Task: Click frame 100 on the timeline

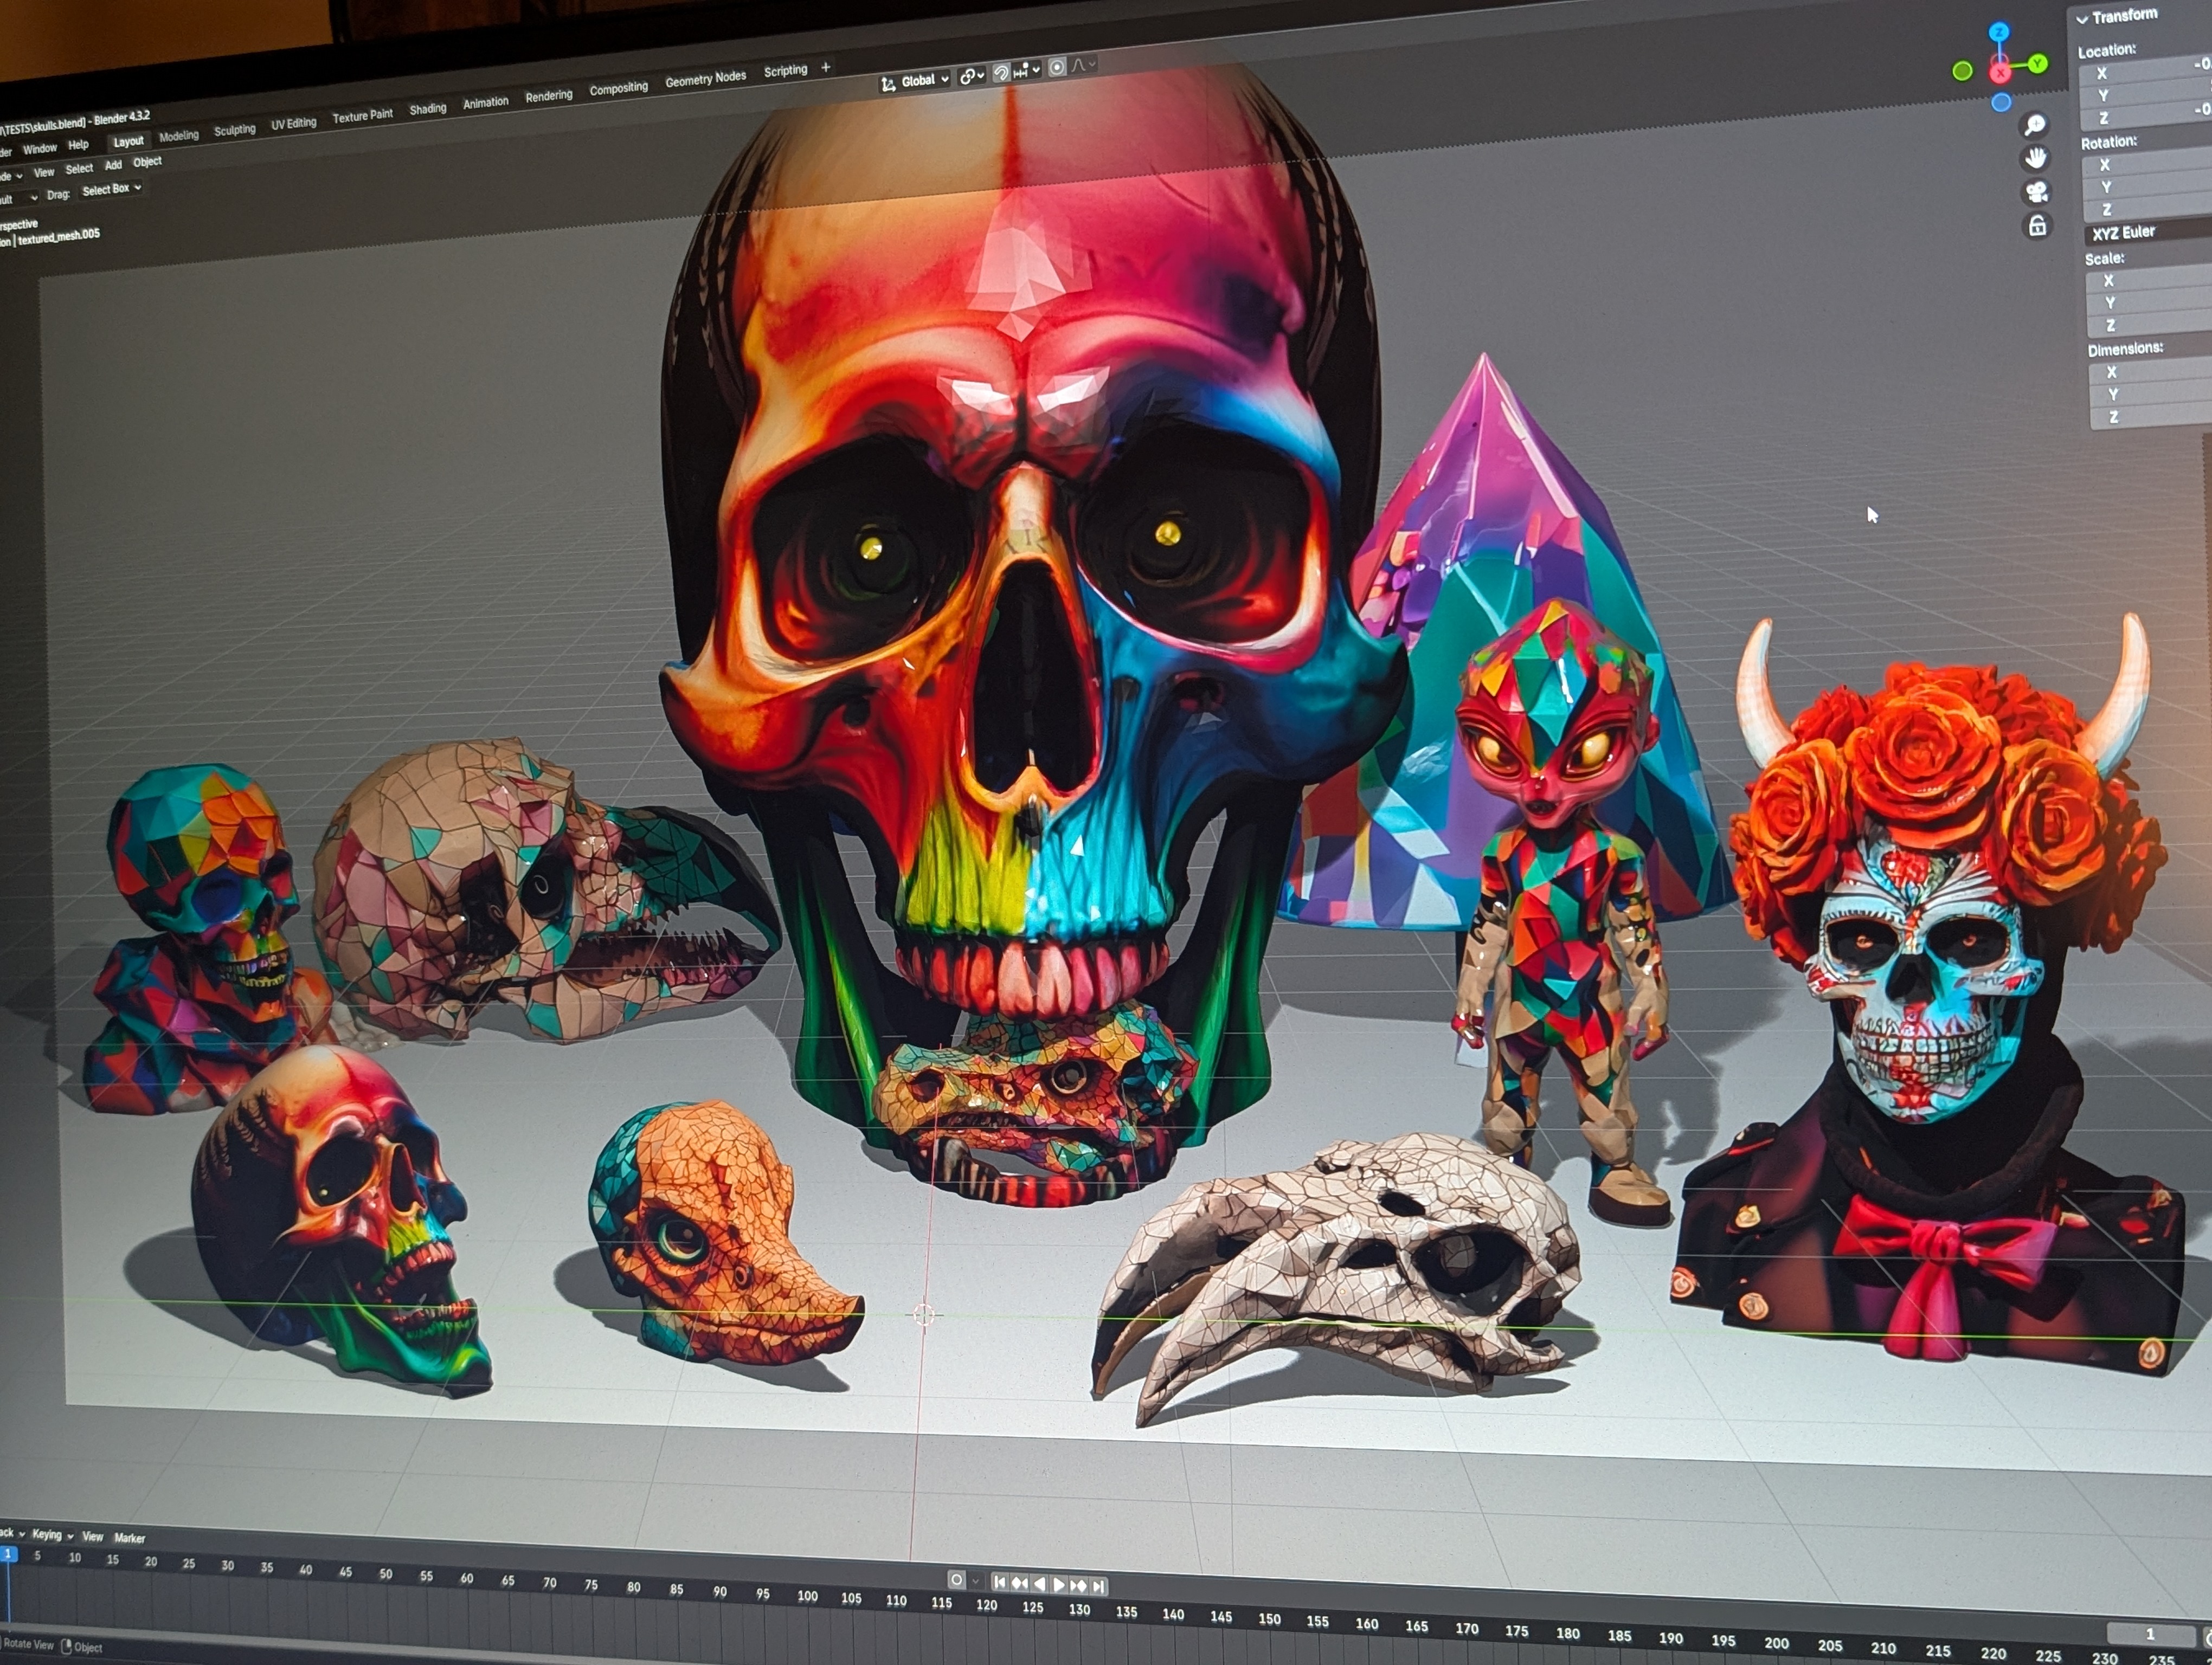Action: [x=807, y=1596]
